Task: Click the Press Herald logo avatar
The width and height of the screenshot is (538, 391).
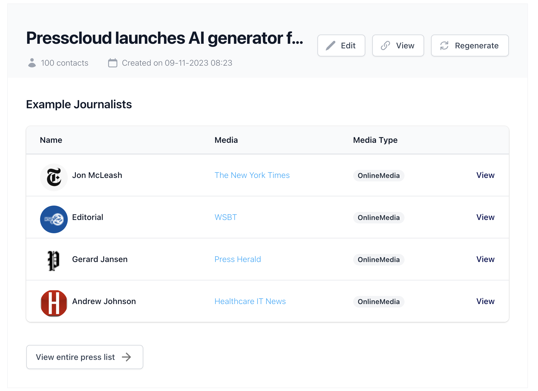Action: (x=54, y=261)
